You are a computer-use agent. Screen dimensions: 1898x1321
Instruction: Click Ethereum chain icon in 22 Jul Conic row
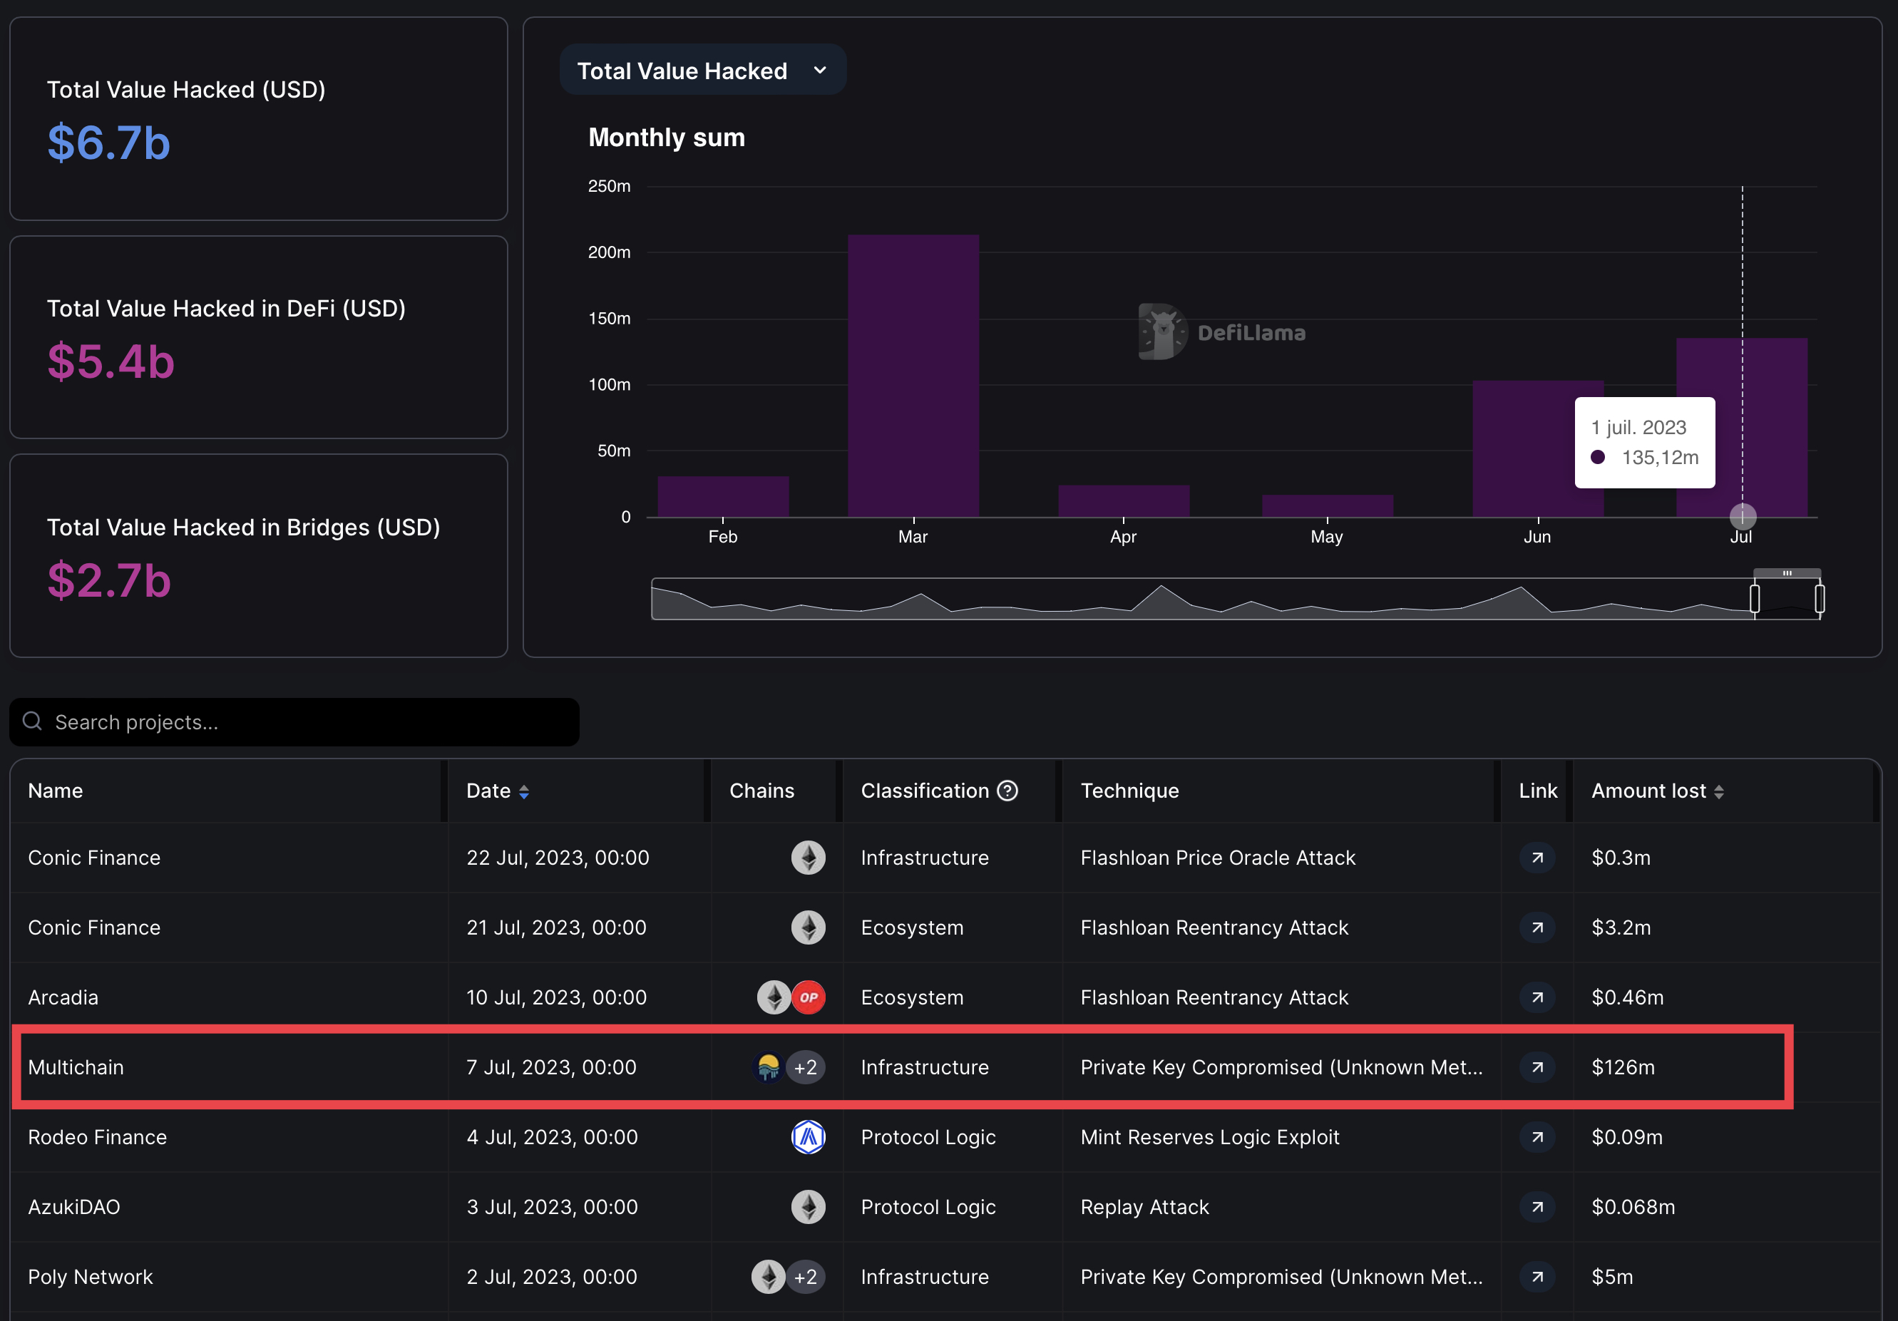click(809, 858)
